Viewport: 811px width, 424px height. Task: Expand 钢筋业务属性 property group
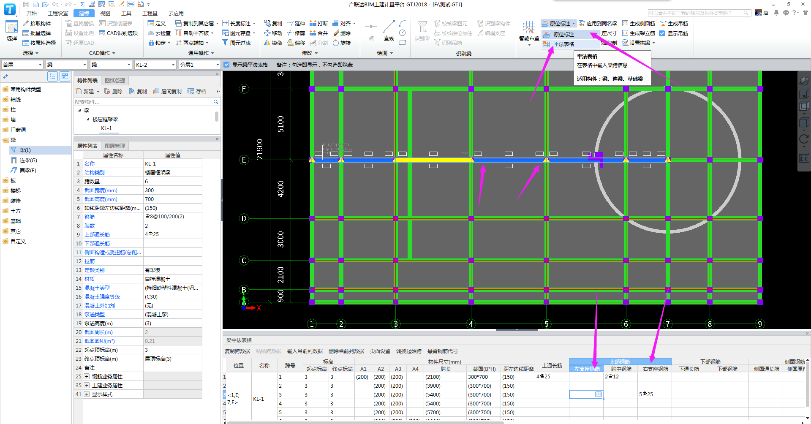tap(87, 376)
